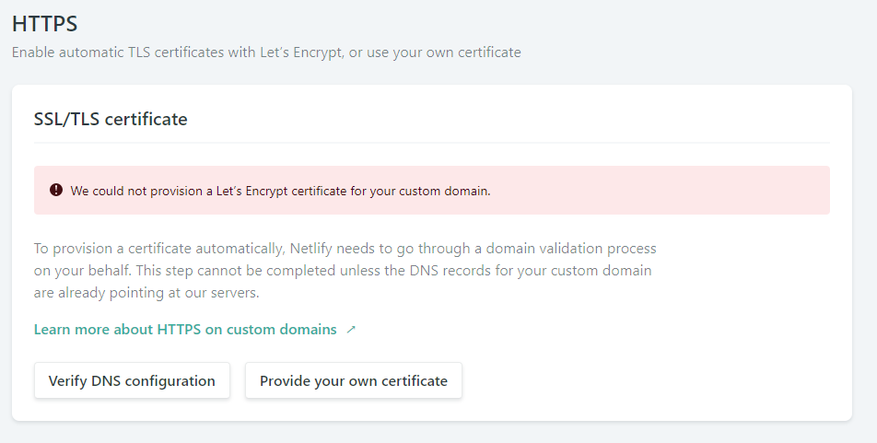Open Learn more about HTTPS link
This screenshot has height=443, width=877.
[x=185, y=330]
